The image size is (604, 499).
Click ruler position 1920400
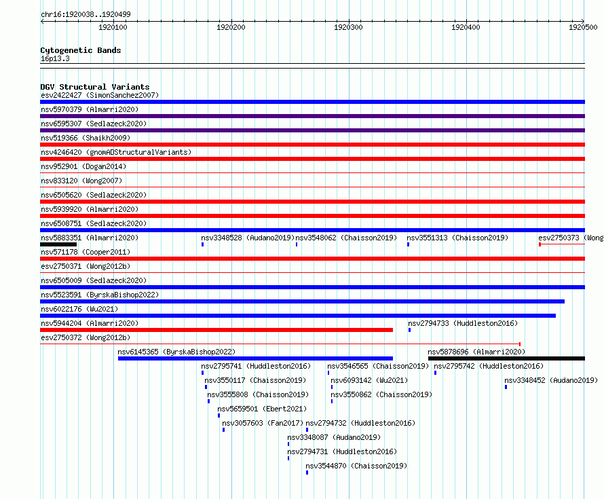coord(466,27)
